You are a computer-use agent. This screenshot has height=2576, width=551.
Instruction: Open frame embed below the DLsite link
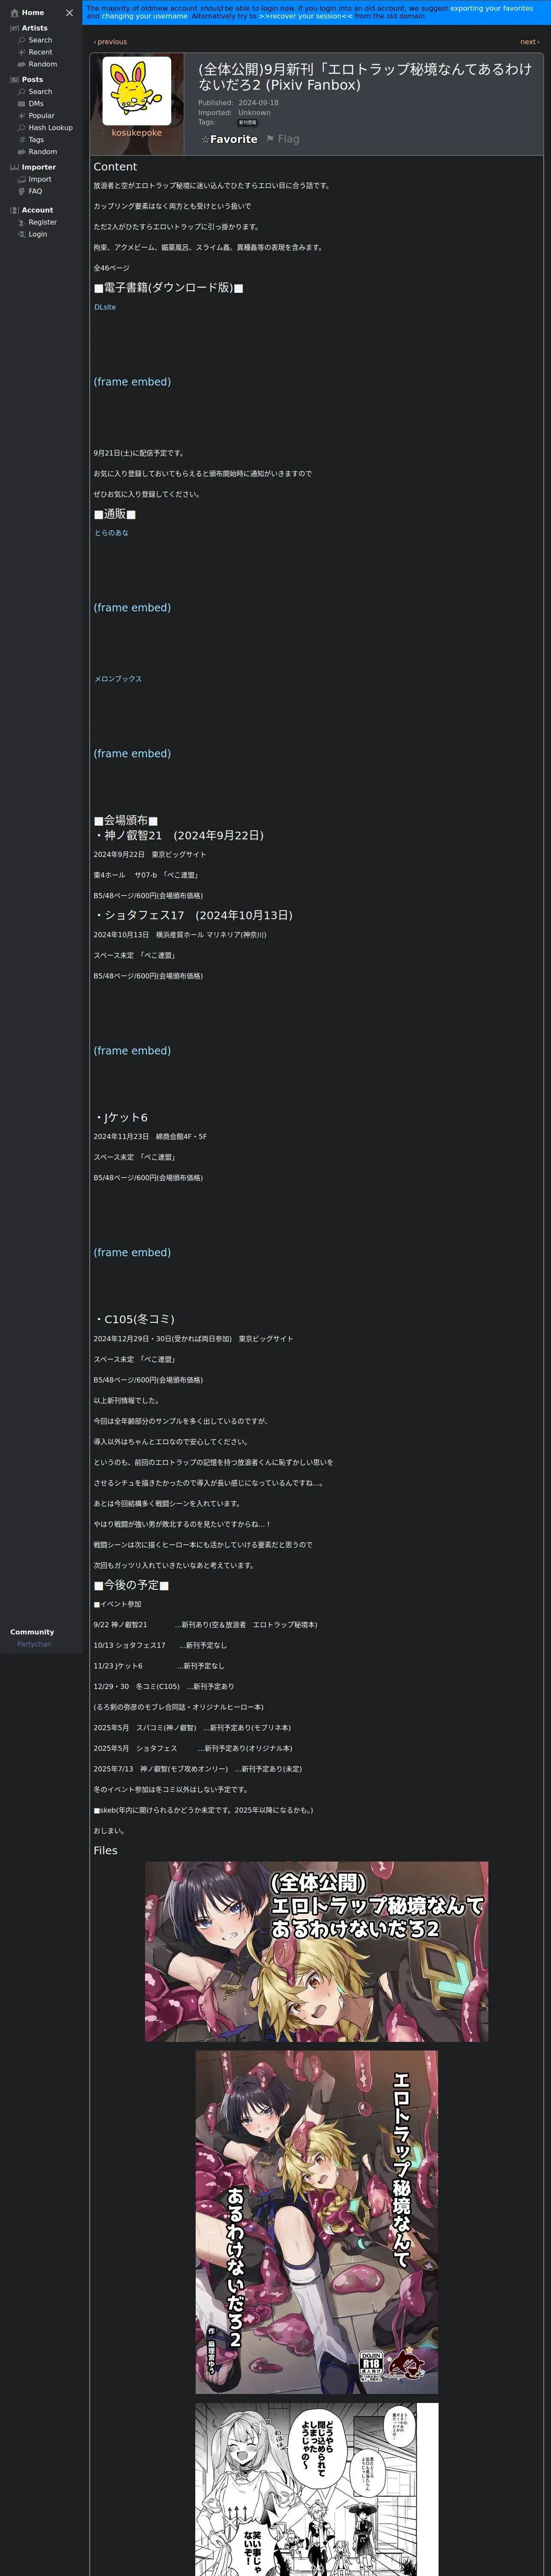[x=132, y=382]
